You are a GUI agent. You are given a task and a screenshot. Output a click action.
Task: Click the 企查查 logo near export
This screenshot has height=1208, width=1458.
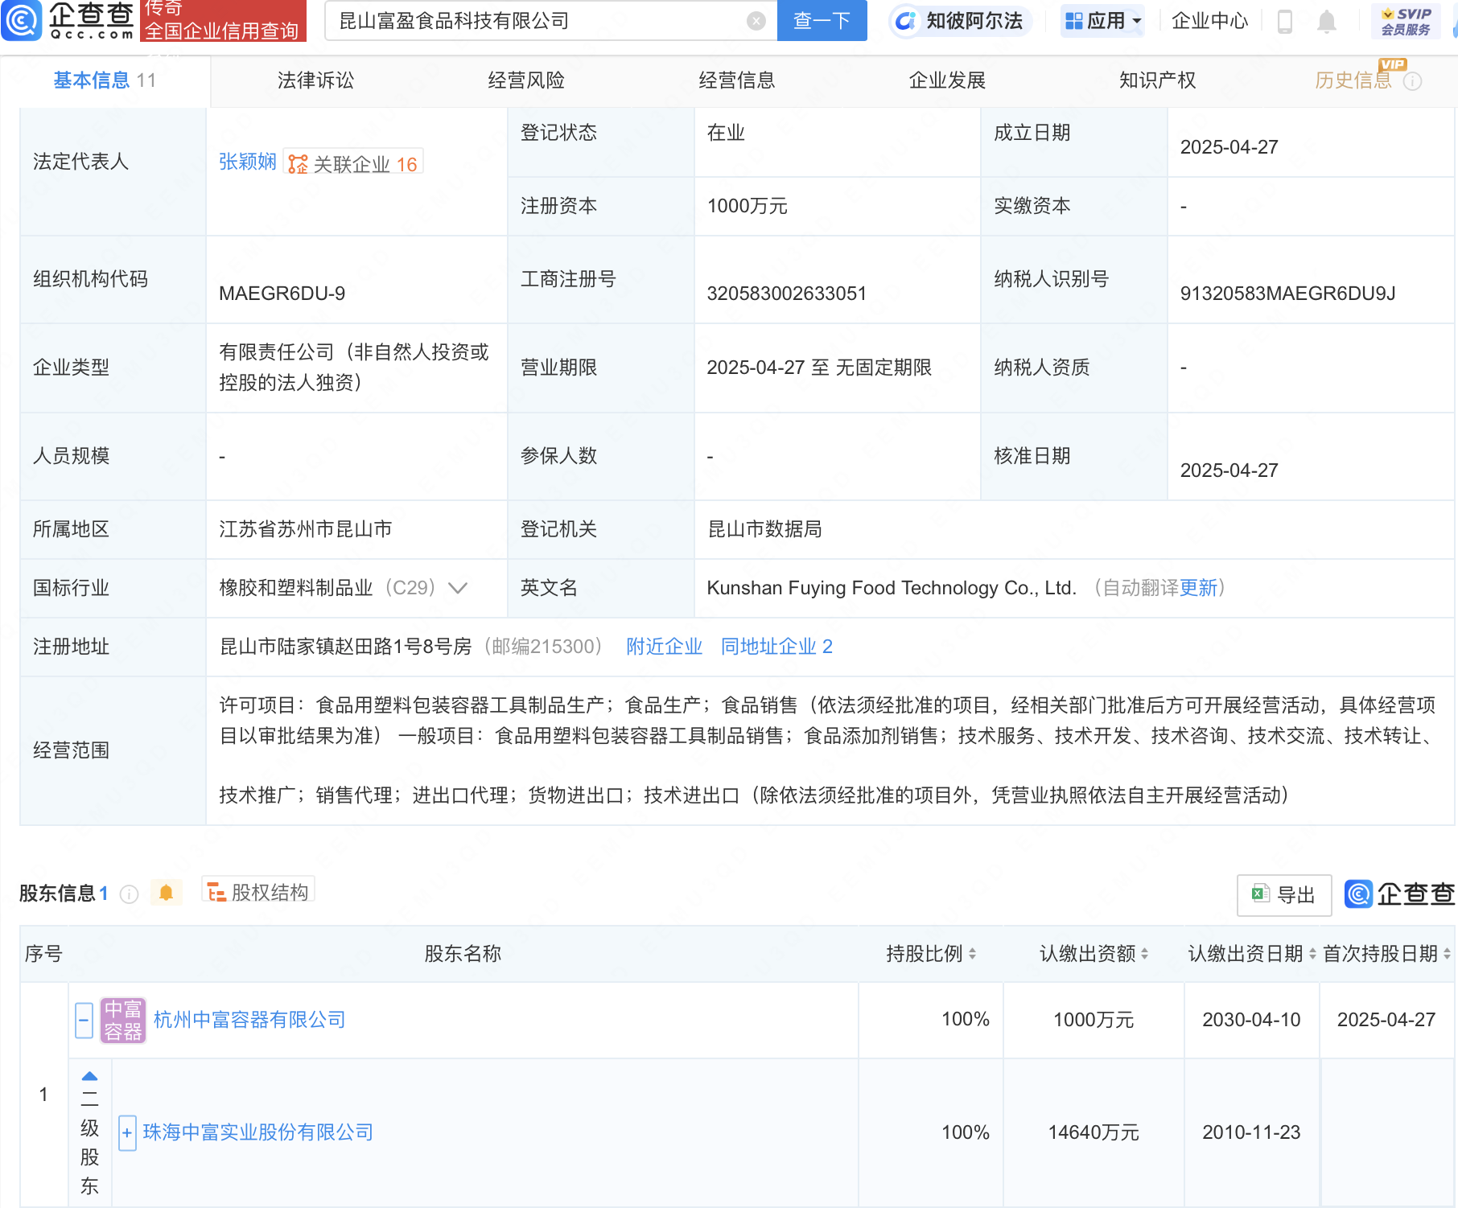[1399, 894]
